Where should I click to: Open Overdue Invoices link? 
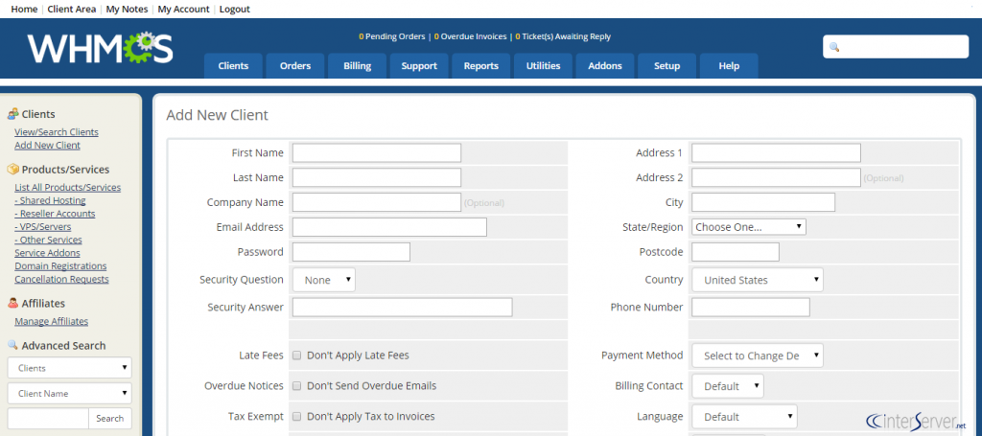pyautogui.click(x=470, y=36)
